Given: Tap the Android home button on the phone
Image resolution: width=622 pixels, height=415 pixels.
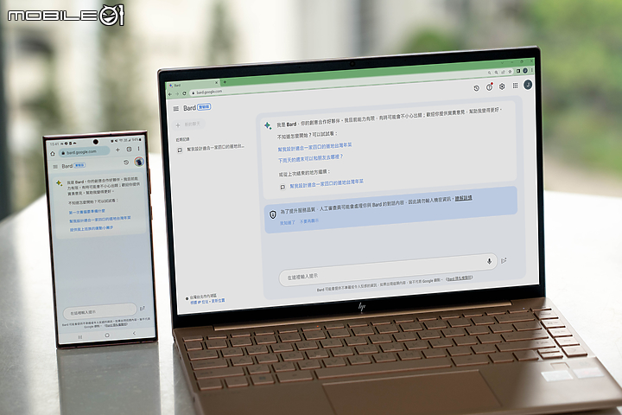Looking at the screenshot, I should tap(107, 335).
